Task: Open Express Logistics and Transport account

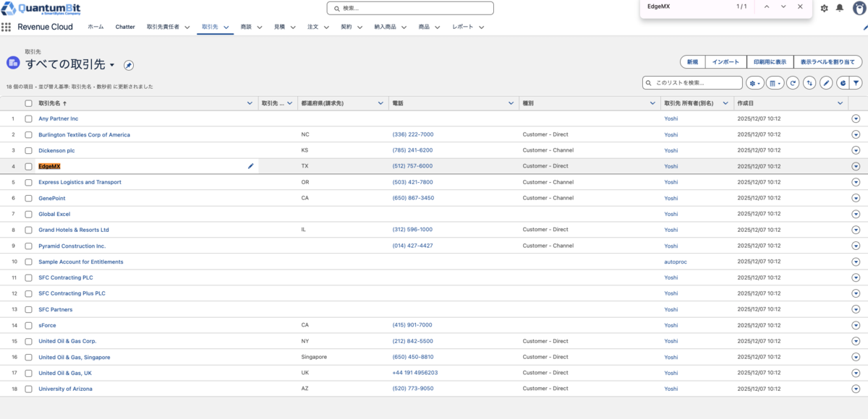Action: 80,182
